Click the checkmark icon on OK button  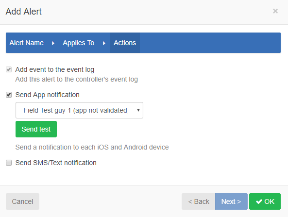click(259, 201)
